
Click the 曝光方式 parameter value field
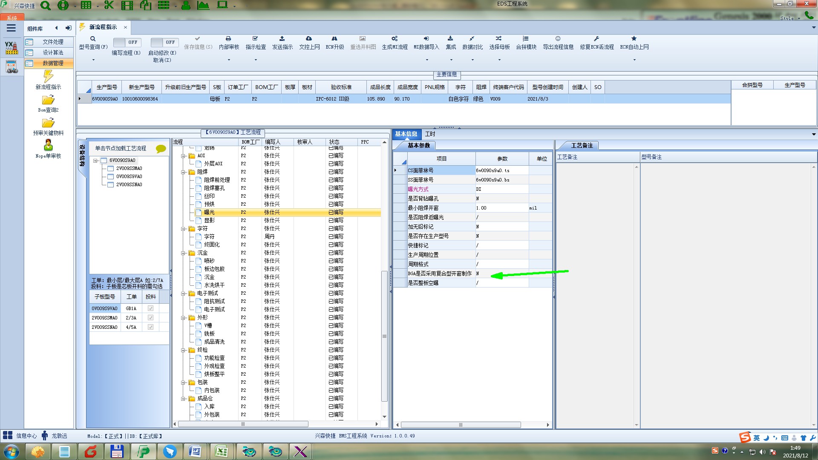(x=501, y=189)
